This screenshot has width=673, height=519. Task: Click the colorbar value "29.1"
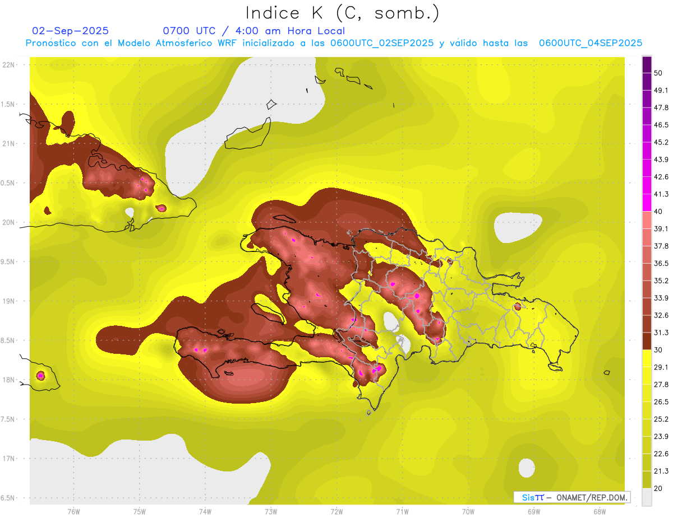[661, 367]
